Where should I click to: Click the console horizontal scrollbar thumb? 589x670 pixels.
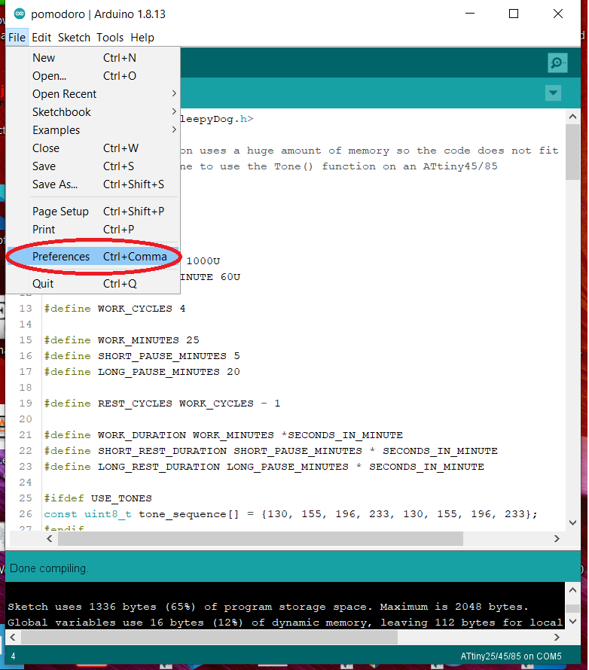(x=209, y=637)
